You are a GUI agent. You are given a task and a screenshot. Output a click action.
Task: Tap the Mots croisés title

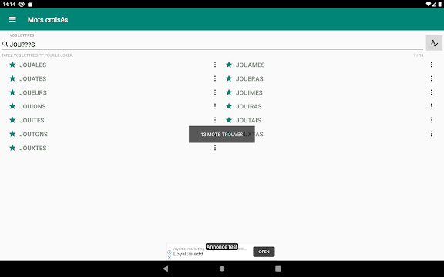(x=48, y=20)
